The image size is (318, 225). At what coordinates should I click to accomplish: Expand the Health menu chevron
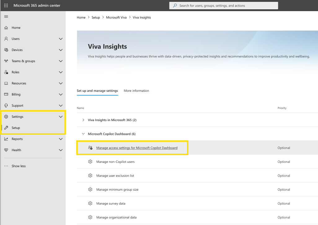pyautogui.click(x=61, y=150)
